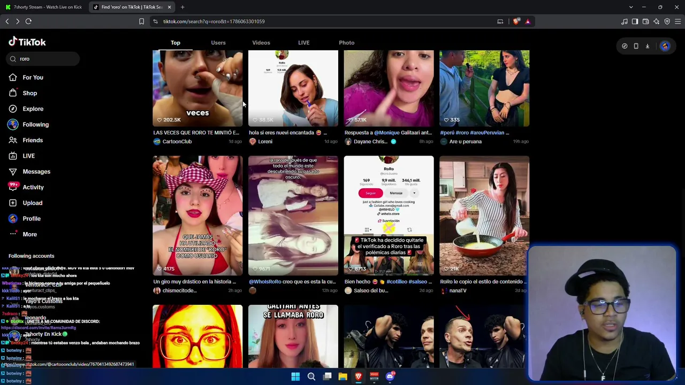This screenshot has height=385, width=685.
Task: Open the Friends page
Action: [26, 140]
